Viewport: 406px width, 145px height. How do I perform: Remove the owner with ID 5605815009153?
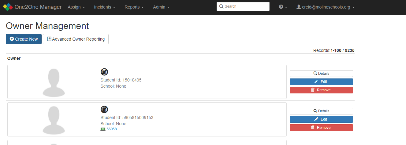pos(321,128)
